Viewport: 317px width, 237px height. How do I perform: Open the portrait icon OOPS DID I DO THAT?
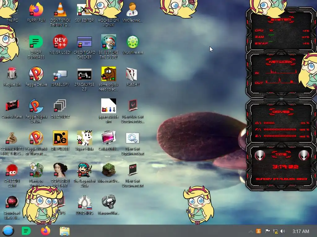60,170
